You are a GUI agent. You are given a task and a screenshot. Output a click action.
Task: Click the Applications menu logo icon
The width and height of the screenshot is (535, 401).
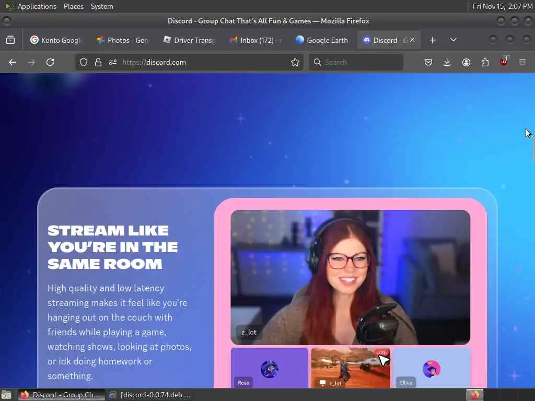click(x=9, y=6)
